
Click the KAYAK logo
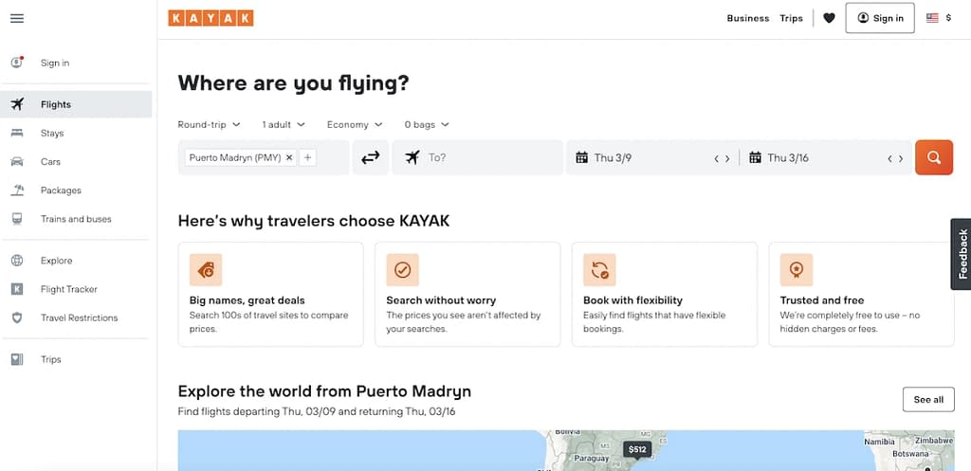[x=211, y=18]
